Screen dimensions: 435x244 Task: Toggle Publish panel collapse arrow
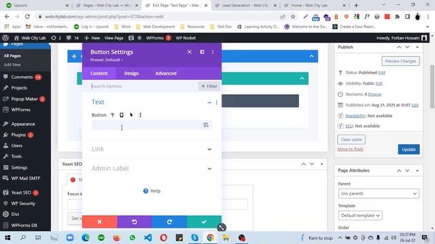(417, 47)
